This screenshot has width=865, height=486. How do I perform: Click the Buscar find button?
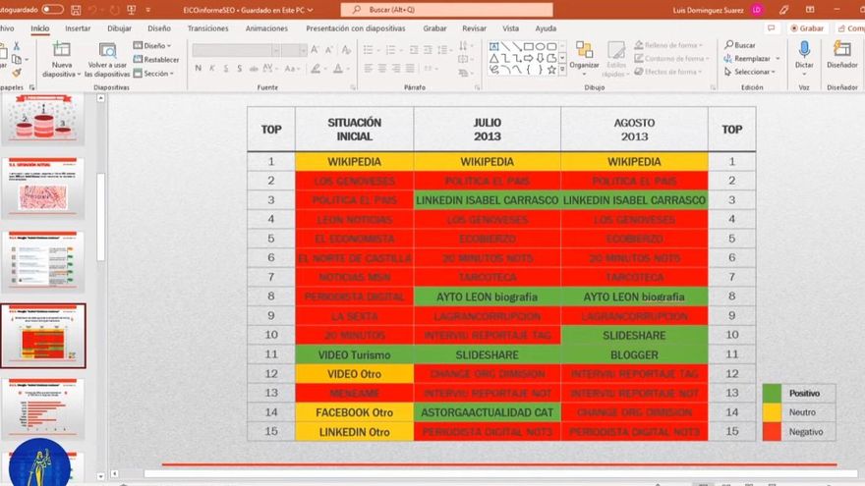click(x=740, y=45)
